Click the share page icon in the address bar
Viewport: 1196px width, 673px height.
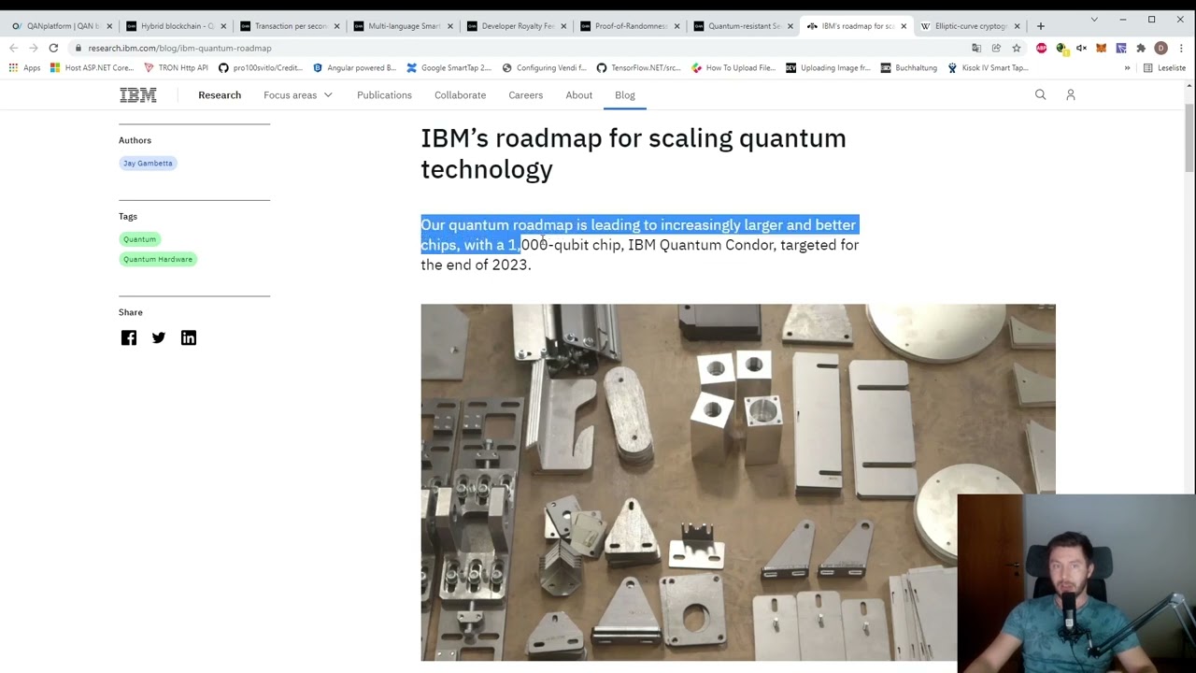[996, 48]
